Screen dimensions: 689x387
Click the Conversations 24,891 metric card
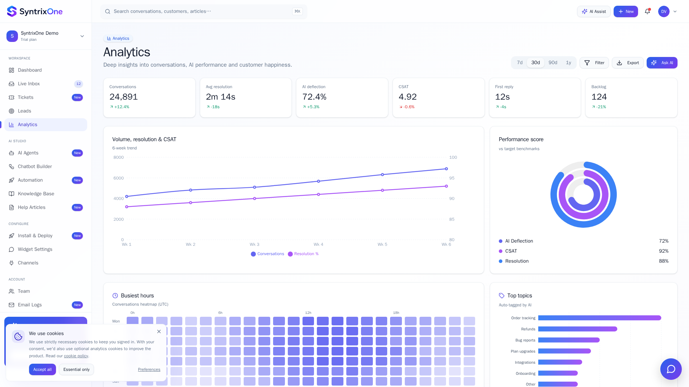pyautogui.click(x=149, y=97)
